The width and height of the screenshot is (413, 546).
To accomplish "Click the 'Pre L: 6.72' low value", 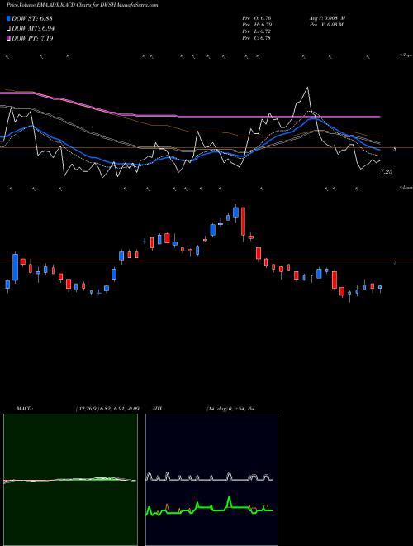I will (257, 31).
